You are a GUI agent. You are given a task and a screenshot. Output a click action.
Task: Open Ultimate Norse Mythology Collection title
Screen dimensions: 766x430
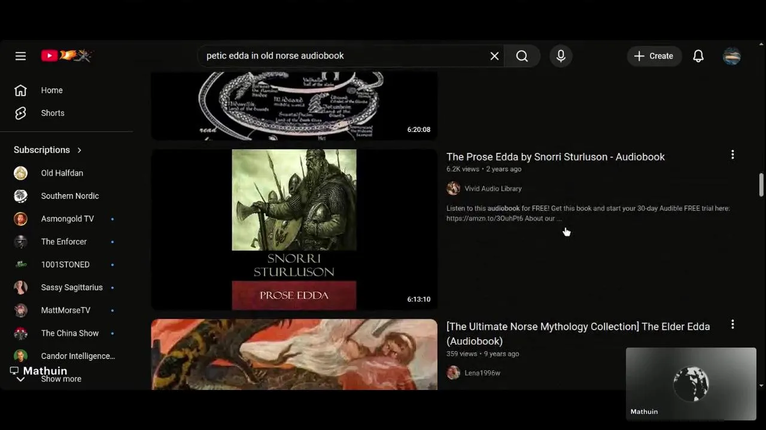point(578,334)
